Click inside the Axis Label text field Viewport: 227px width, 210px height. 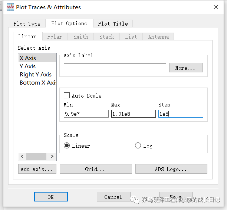(x=115, y=68)
